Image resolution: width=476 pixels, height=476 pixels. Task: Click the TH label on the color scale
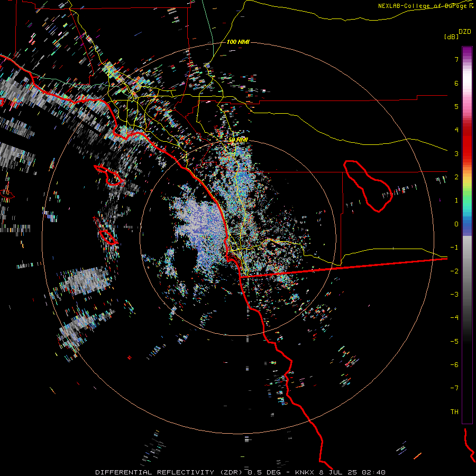point(454,412)
